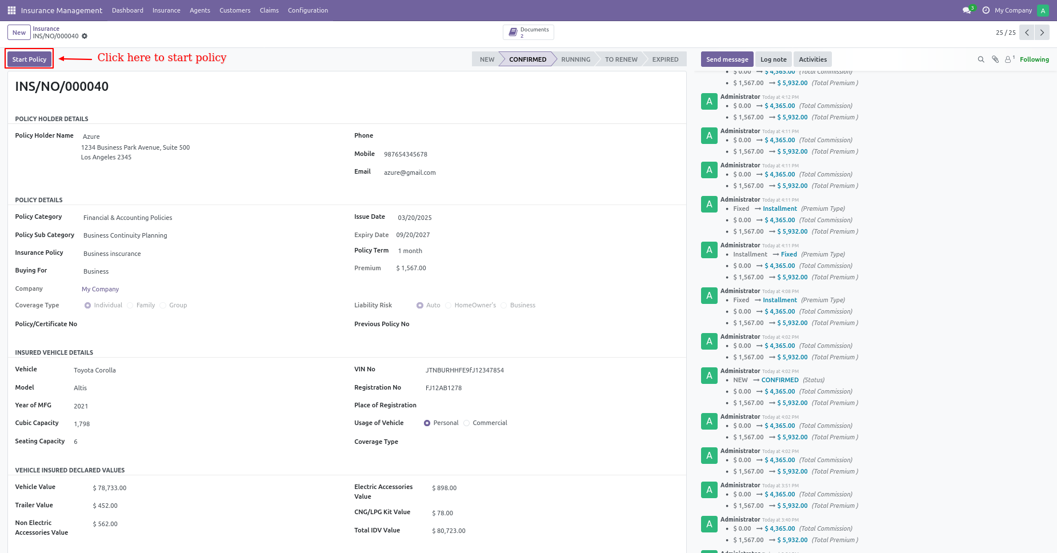Image resolution: width=1057 pixels, height=553 pixels.
Task: Set status to RUNNING stage
Action: 575,59
